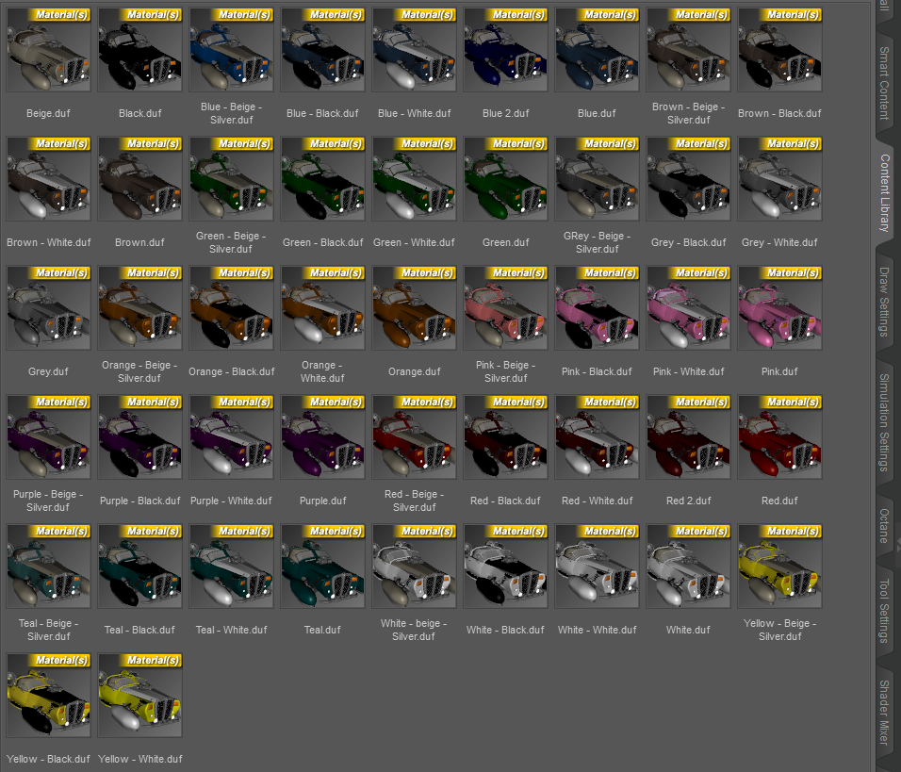Image resolution: width=901 pixels, height=772 pixels.
Task: Choose Brown - Beige - Silver.duf preset
Action: point(688,49)
